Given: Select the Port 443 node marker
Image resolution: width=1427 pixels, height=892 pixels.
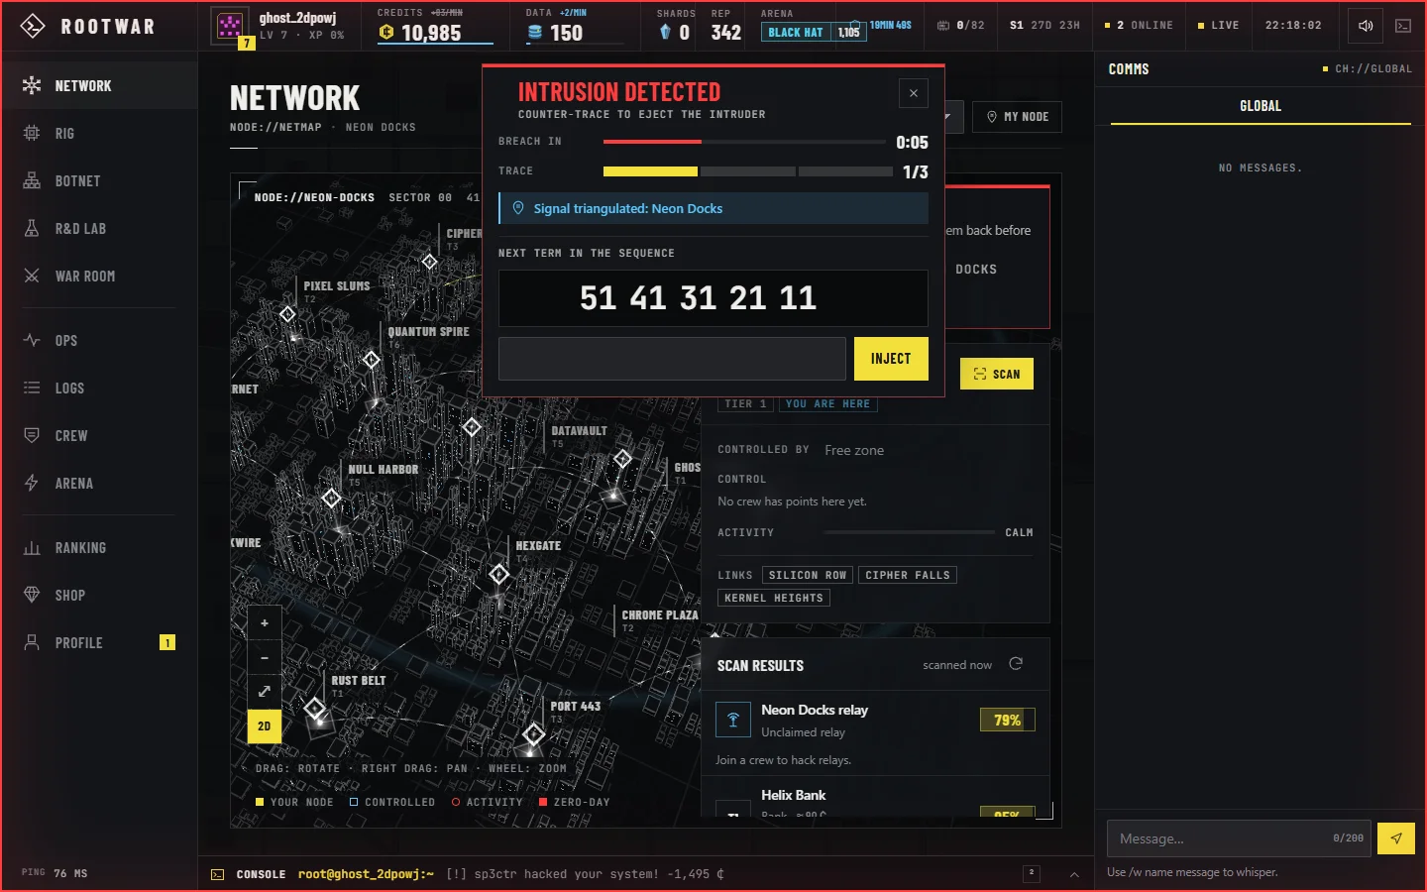Looking at the screenshot, I should (x=534, y=733).
